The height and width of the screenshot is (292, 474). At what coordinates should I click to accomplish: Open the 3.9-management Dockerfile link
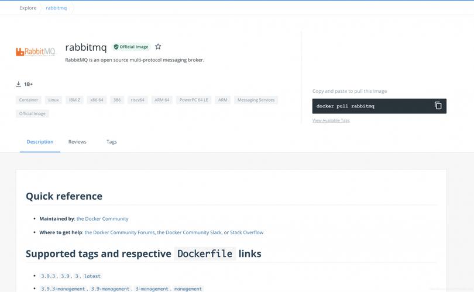pyautogui.click(x=110, y=288)
